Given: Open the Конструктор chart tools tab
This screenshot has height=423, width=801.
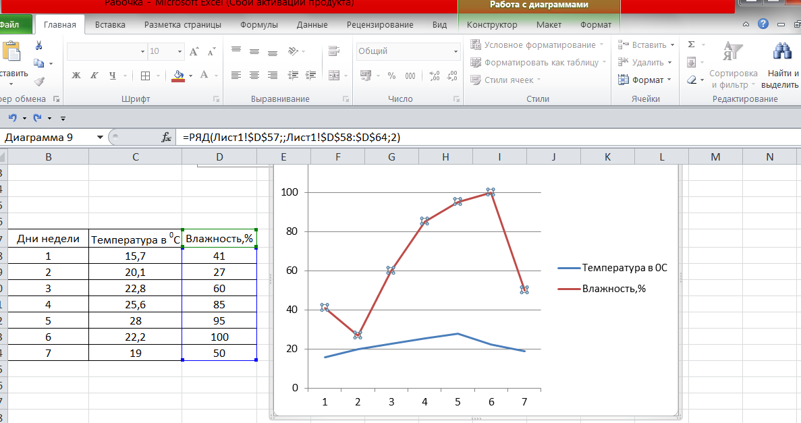Looking at the screenshot, I should coord(492,25).
